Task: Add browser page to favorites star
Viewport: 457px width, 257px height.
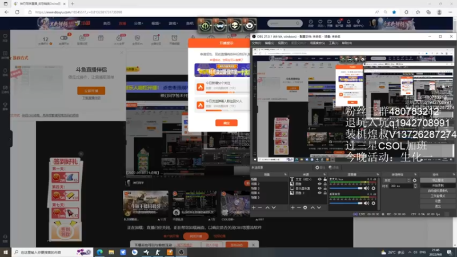Action: (x=394, y=12)
